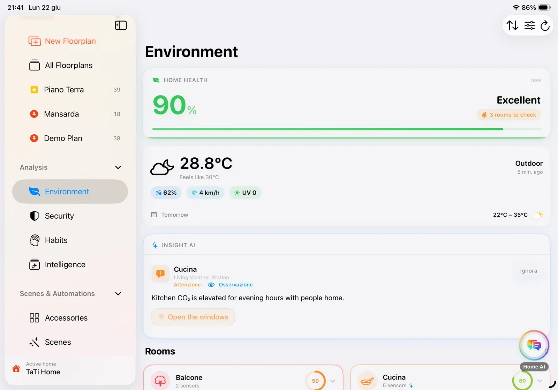Tap the Insight AI sparkle icon
558x390 pixels.
[x=155, y=245]
